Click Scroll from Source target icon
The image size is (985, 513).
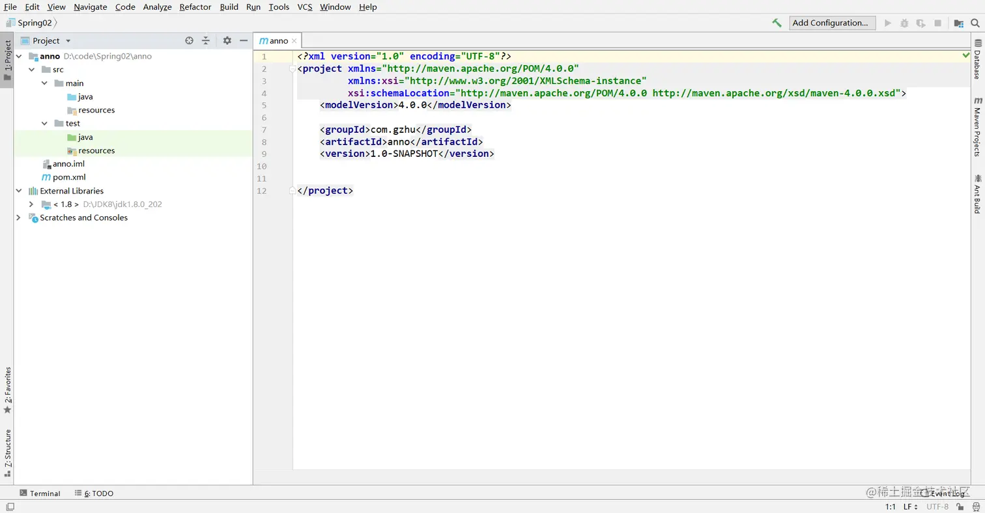[x=189, y=40]
